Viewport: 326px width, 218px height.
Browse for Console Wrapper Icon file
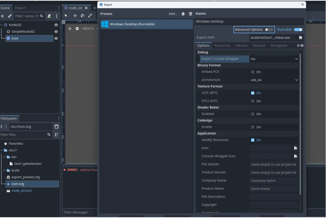point(296,156)
